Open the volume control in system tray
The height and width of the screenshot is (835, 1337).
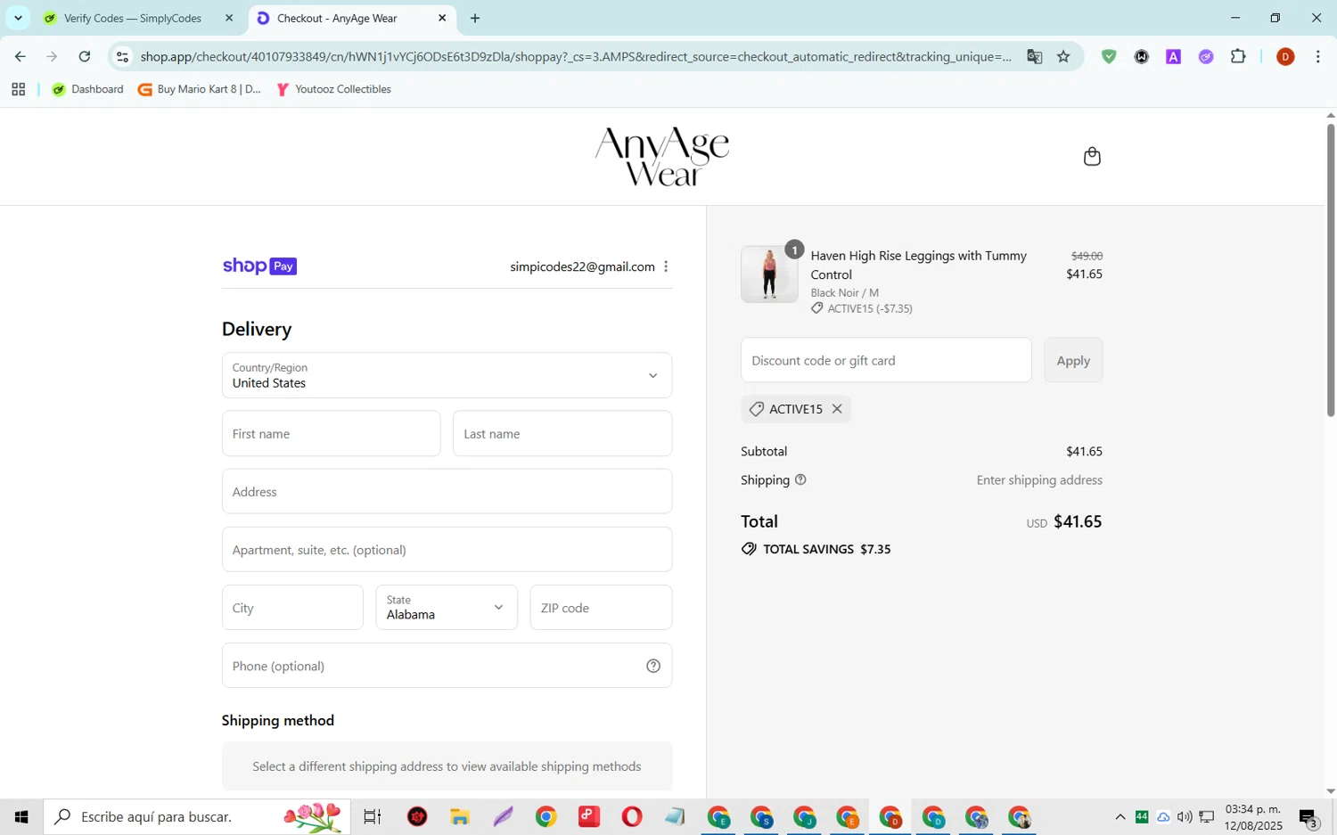pos(1185,817)
